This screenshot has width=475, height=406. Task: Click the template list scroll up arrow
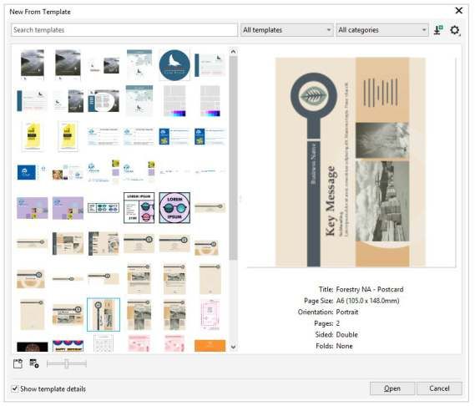pyautogui.click(x=233, y=52)
